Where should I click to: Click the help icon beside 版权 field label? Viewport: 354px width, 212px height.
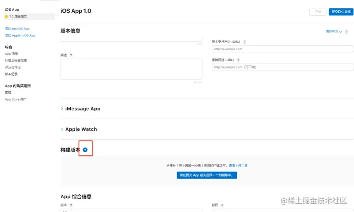(222, 205)
